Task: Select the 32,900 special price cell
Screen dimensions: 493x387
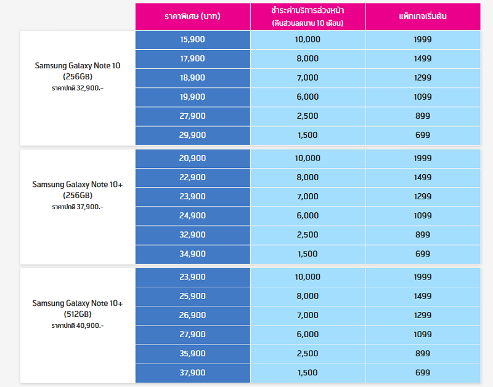Action: coord(193,235)
